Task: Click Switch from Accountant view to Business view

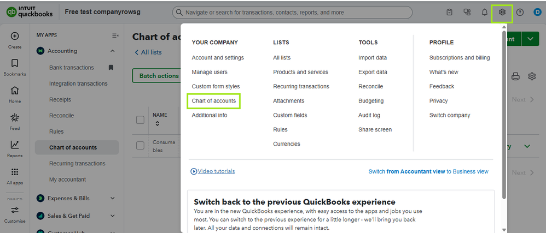Action: 428,171
